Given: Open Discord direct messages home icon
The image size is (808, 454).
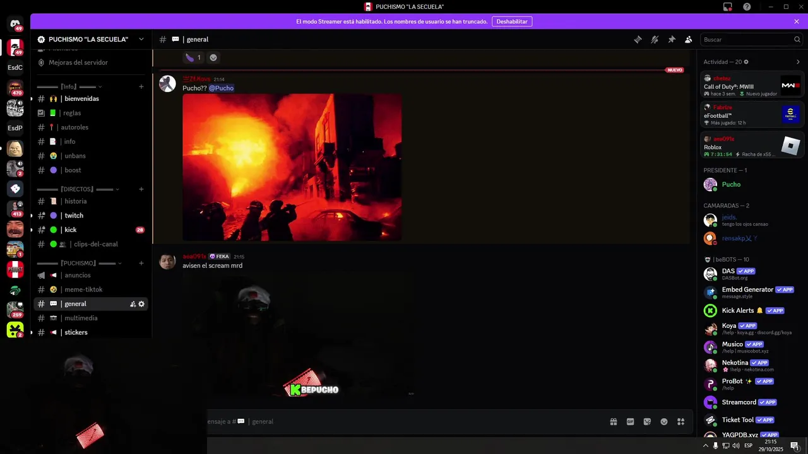Looking at the screenshot, I should click(15, 24).
